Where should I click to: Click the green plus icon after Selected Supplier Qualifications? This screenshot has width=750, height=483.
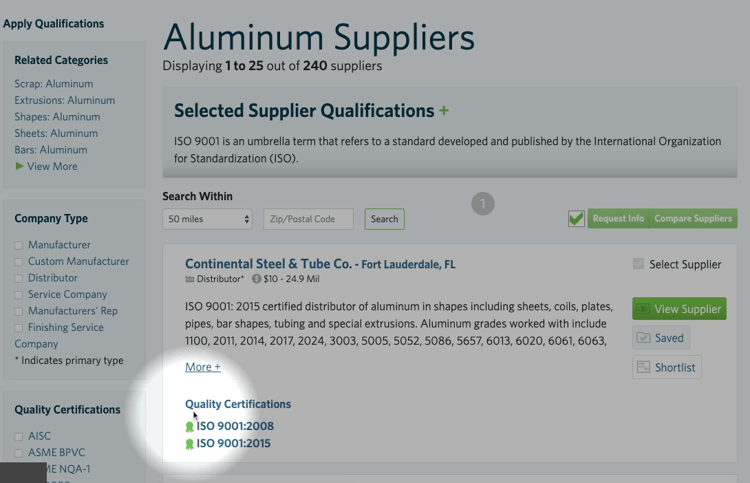tap(444, 111)
